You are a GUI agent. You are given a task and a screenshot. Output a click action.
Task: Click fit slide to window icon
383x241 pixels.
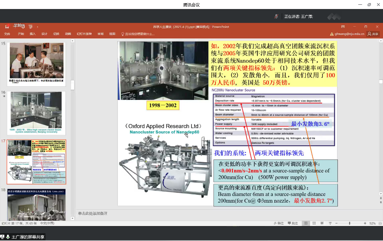pyautogui.click(x=379, y=223)
